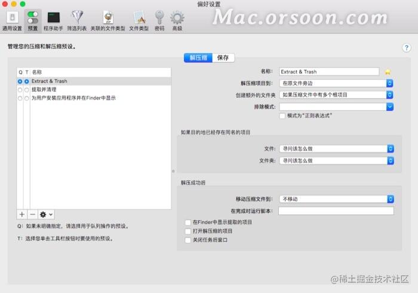Click the 名称 field containing Extract & Trash
The height and width of the screenshot is (293, 418).
329,72
